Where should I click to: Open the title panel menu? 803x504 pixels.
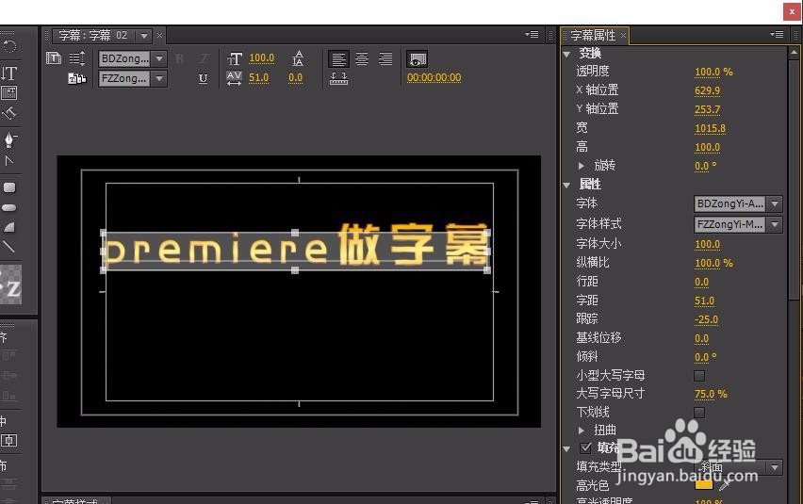point(532,34)
